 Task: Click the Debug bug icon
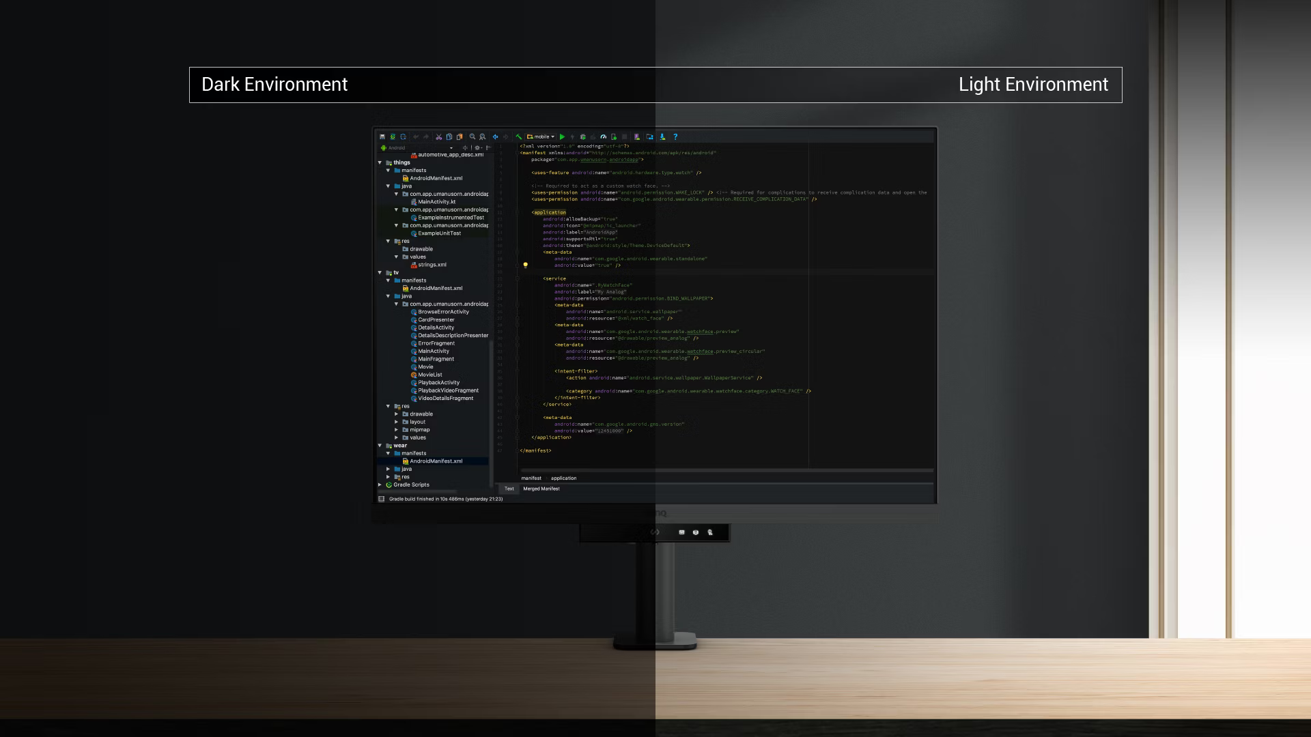(582, 137)
